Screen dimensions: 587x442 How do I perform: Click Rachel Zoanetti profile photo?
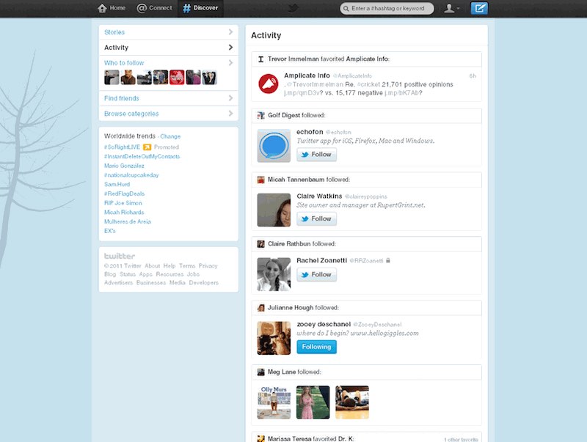pyautogui.click(x=274, y=274)
